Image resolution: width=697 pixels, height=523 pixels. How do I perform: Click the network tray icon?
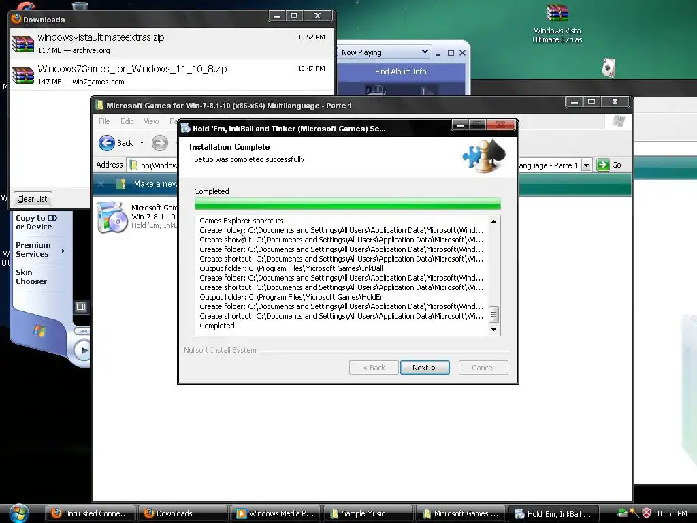(622, 513)
